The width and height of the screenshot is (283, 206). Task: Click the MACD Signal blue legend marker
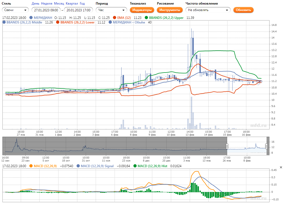click(x=78, y=166)
